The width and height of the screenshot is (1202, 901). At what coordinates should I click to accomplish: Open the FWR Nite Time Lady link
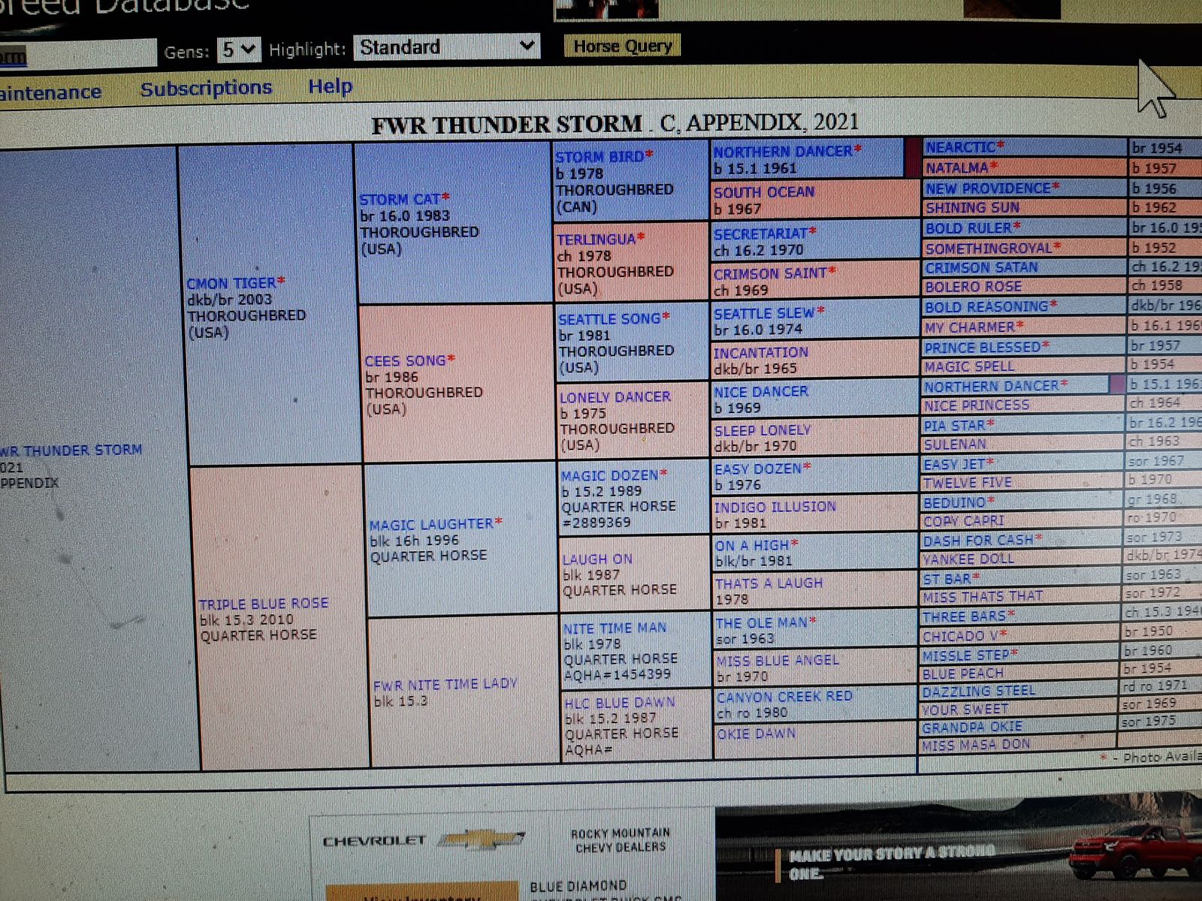(x=445, y=684)
